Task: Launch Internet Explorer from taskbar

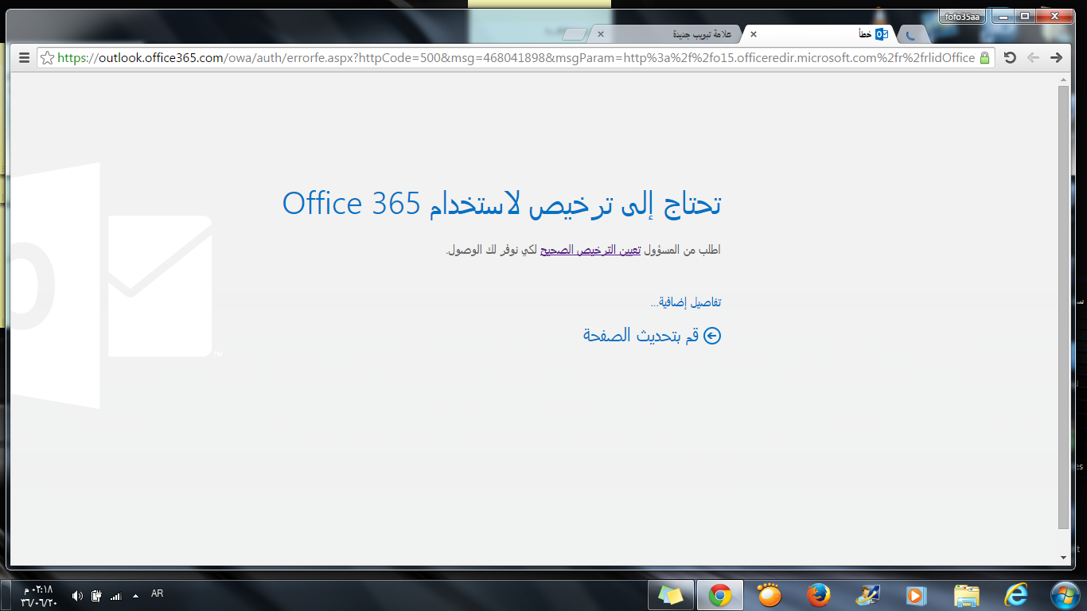Action: point(1015,595)
